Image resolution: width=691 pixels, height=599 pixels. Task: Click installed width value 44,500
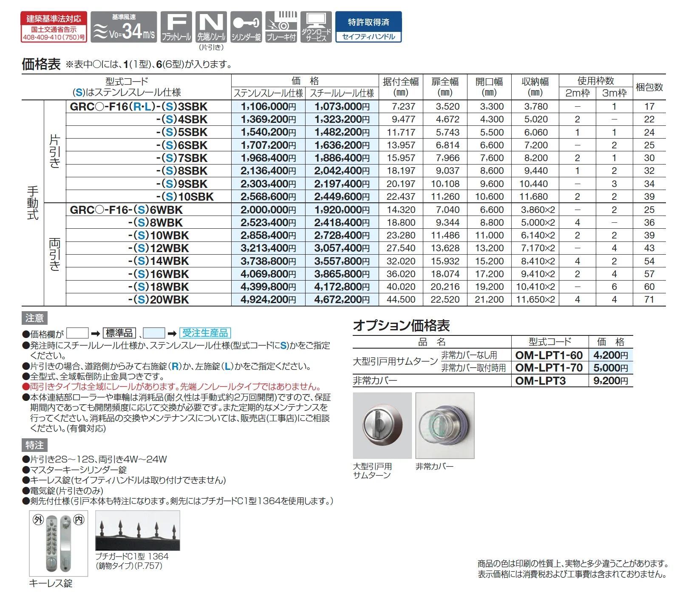(x=401, y=300)
